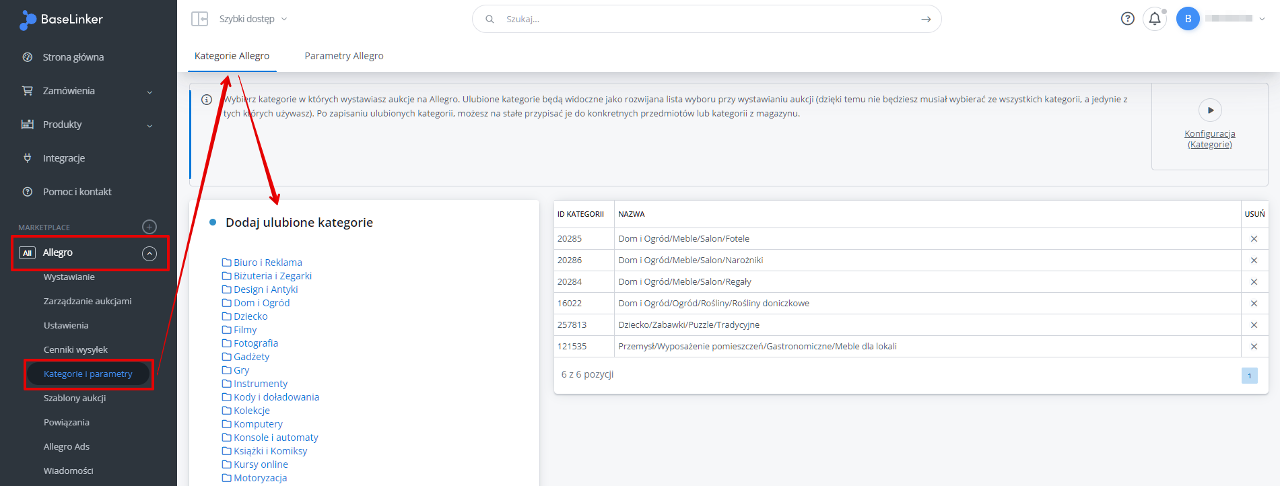Remove category 16022 Rośliny doniczkowe
Viewport: 1280px width, 486px height.
click(1254, 304)
